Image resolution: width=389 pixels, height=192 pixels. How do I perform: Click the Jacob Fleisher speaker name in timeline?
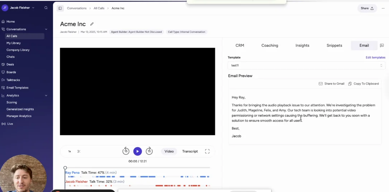click(76, 182)
